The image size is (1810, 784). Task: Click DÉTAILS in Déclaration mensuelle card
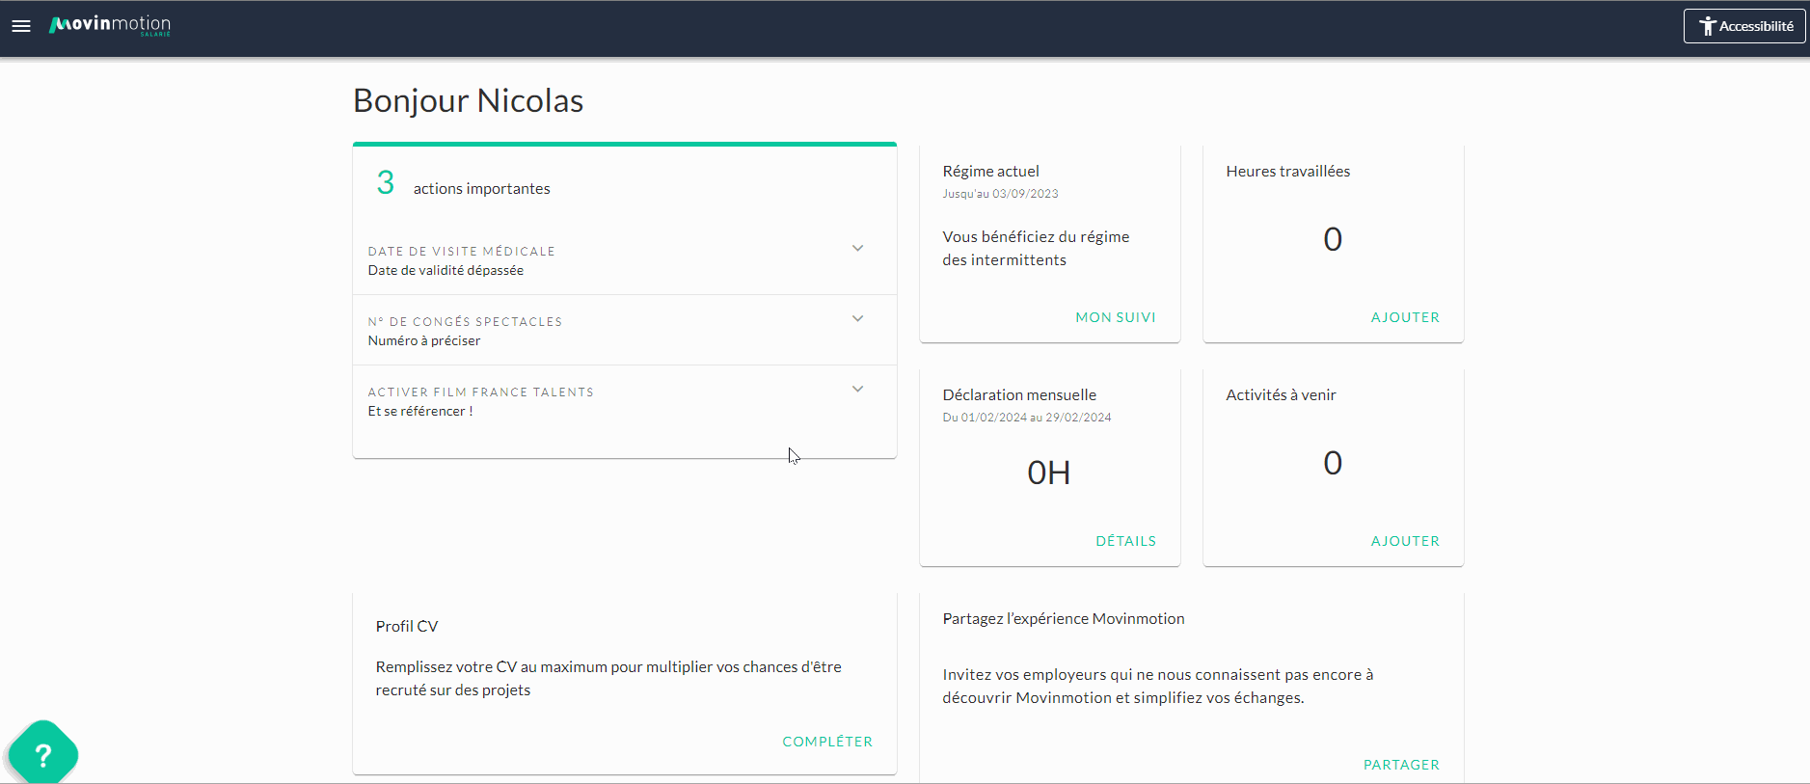click(x=1125, y=541)
